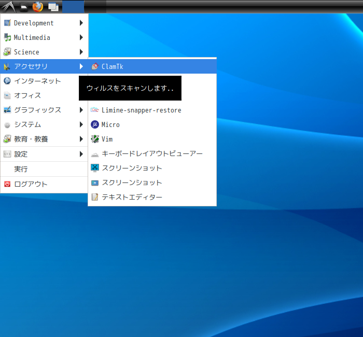The height and width of the screenshot is (337, 363).
Task: Open the システム submenu
Action: 44,124
